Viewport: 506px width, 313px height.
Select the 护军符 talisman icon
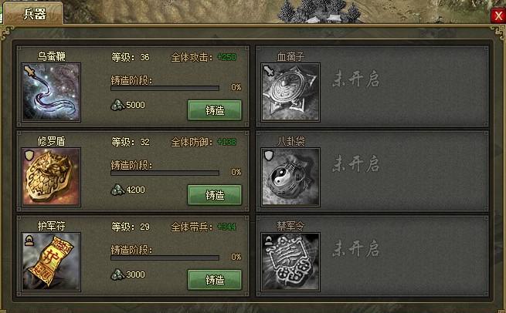click(51, 261)
